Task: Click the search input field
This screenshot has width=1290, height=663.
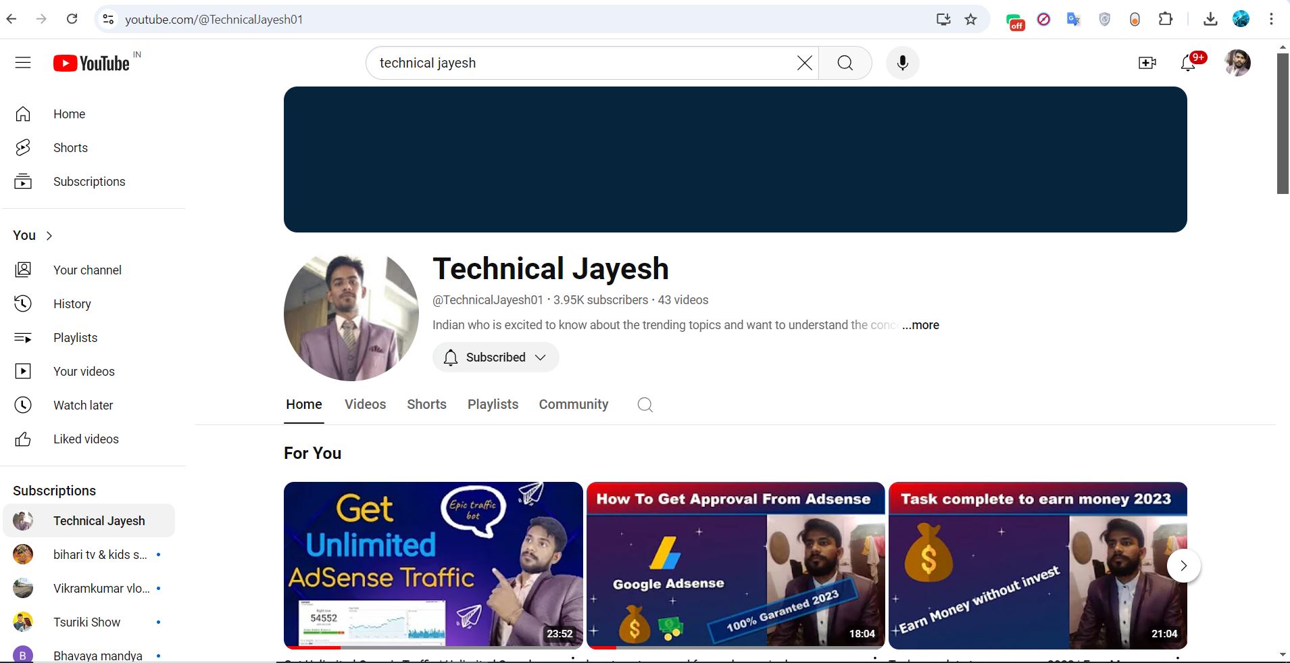Action: click(x=585, y=63)
